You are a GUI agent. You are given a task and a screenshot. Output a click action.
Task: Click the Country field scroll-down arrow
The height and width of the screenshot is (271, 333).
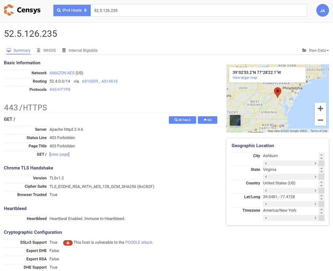point(321,186)
